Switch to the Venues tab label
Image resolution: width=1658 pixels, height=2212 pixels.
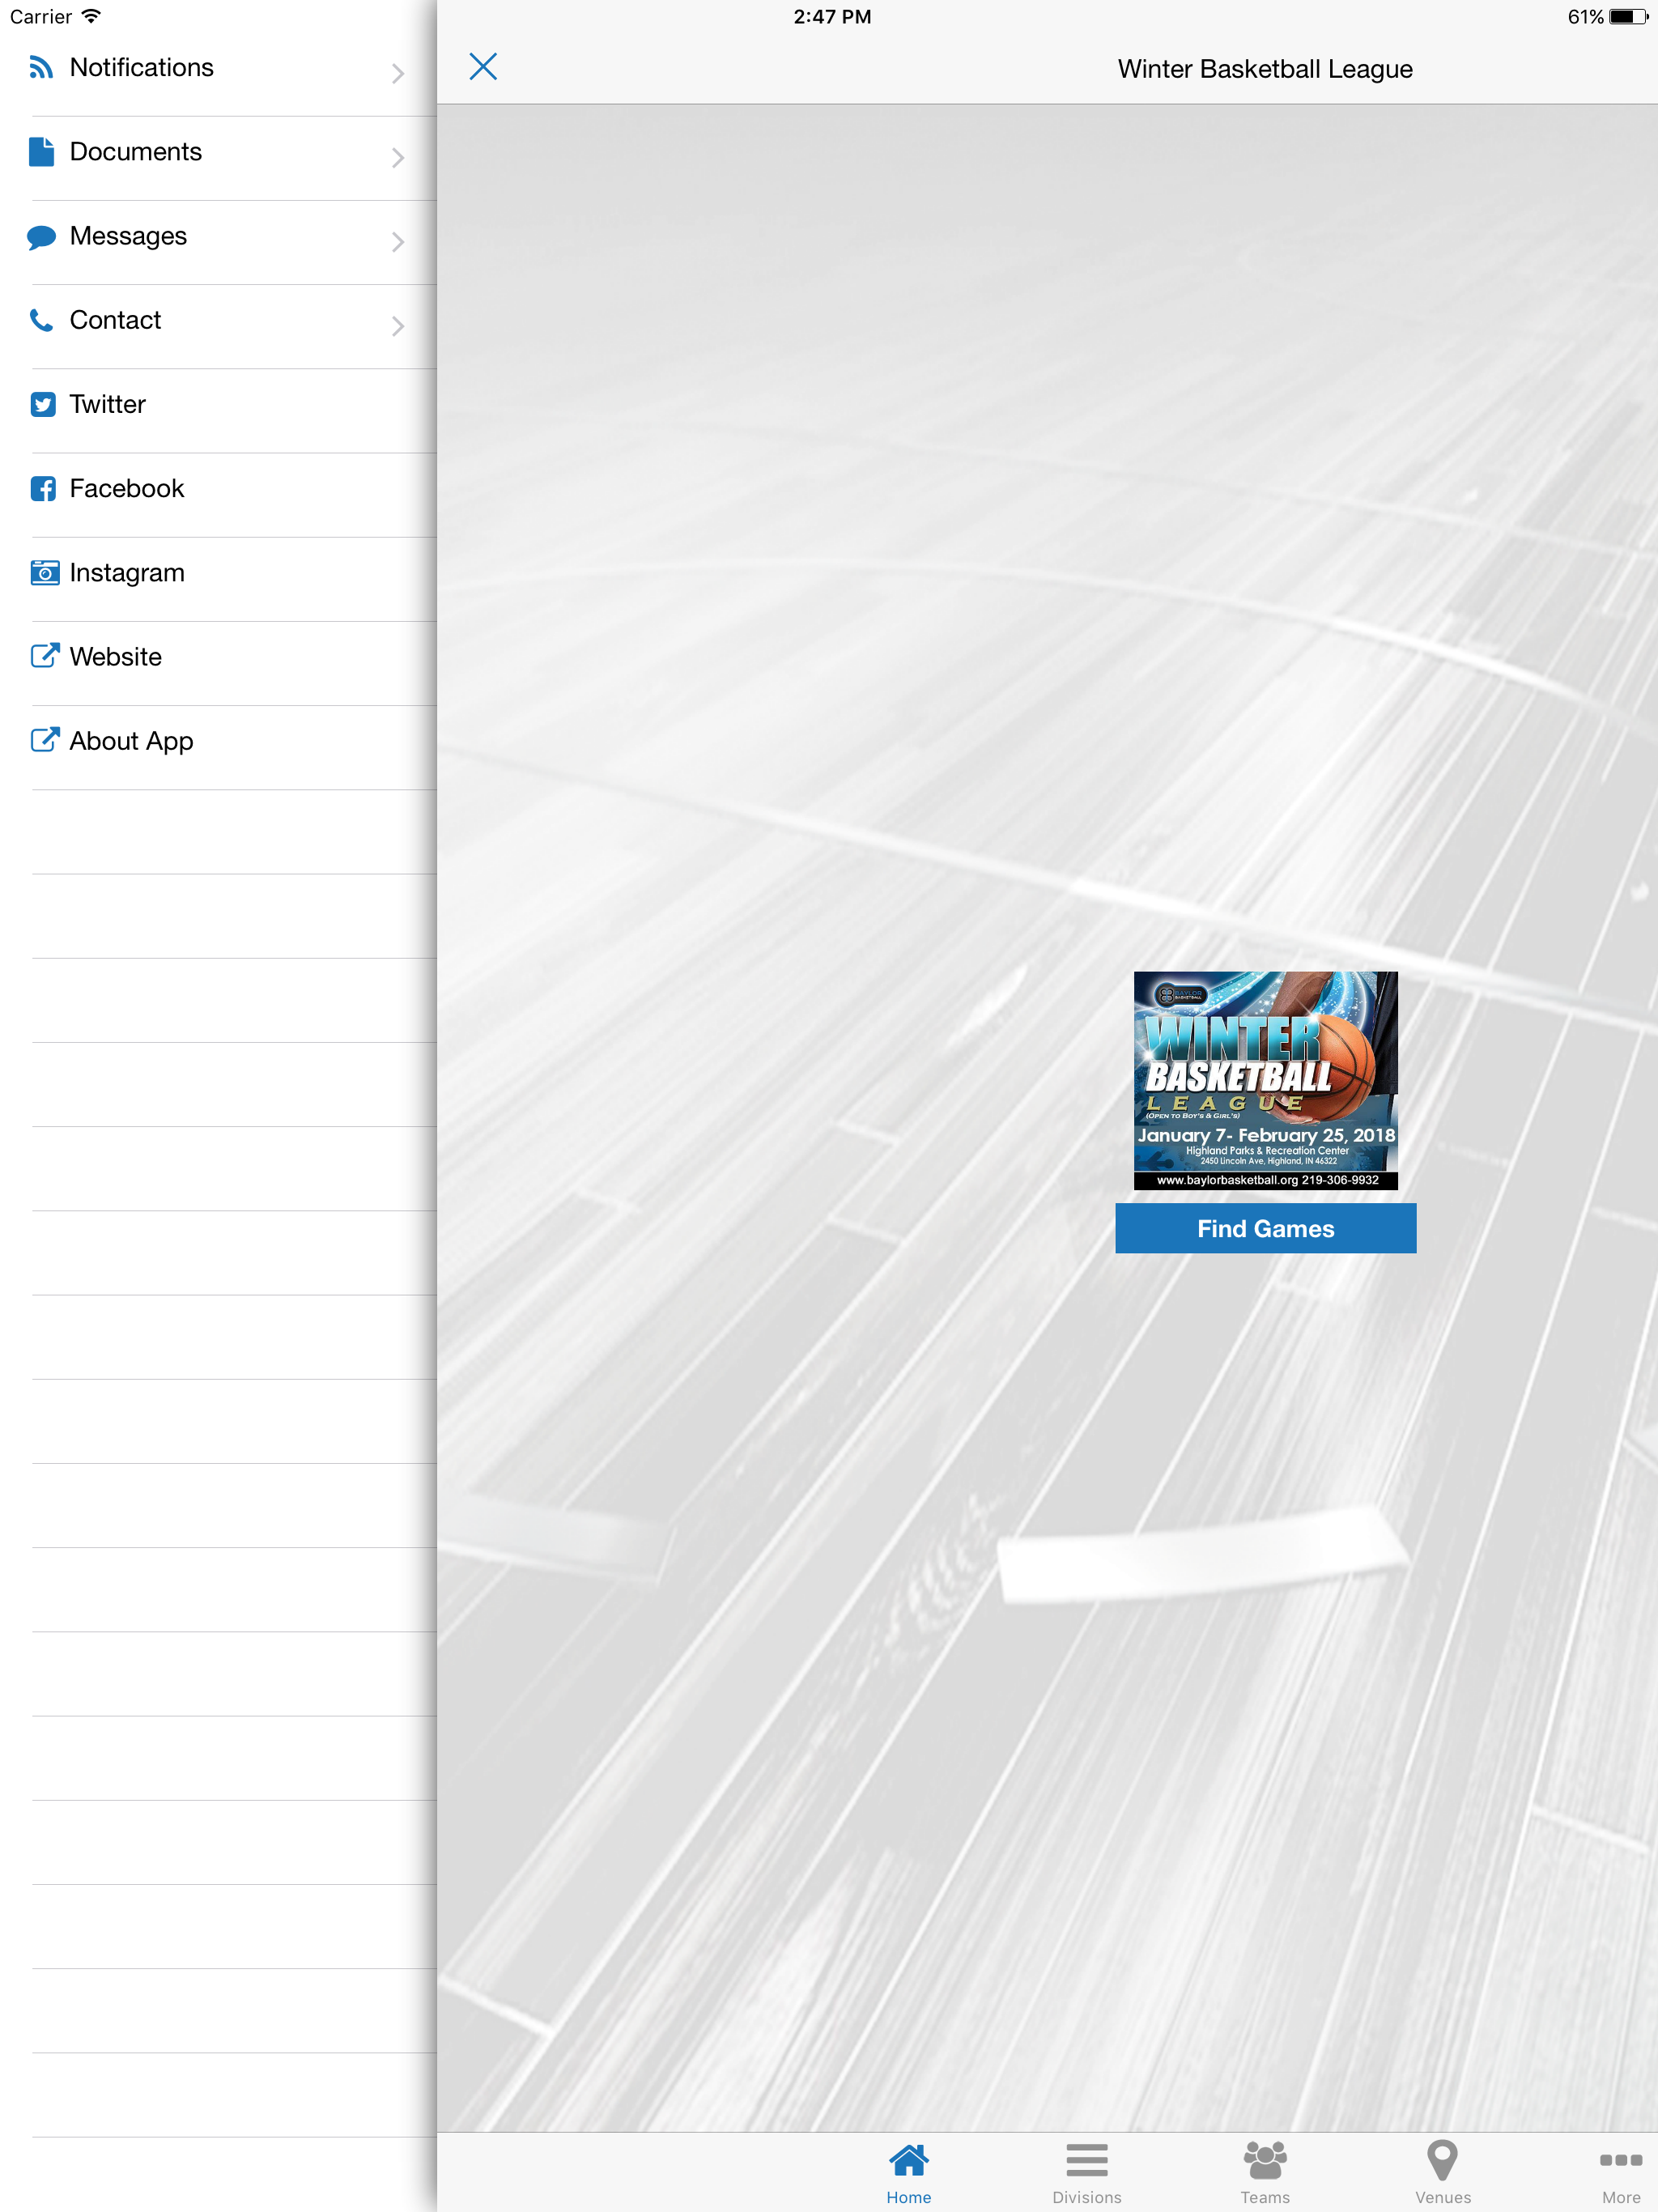pos(1442,2197)
